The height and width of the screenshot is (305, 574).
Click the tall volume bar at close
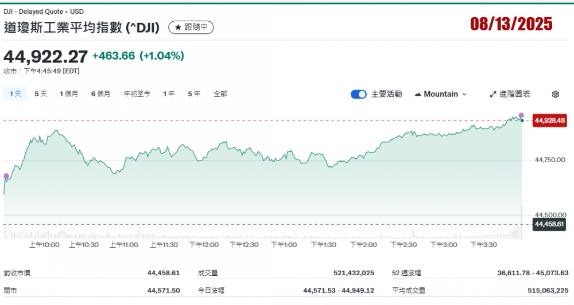point(521,222)
